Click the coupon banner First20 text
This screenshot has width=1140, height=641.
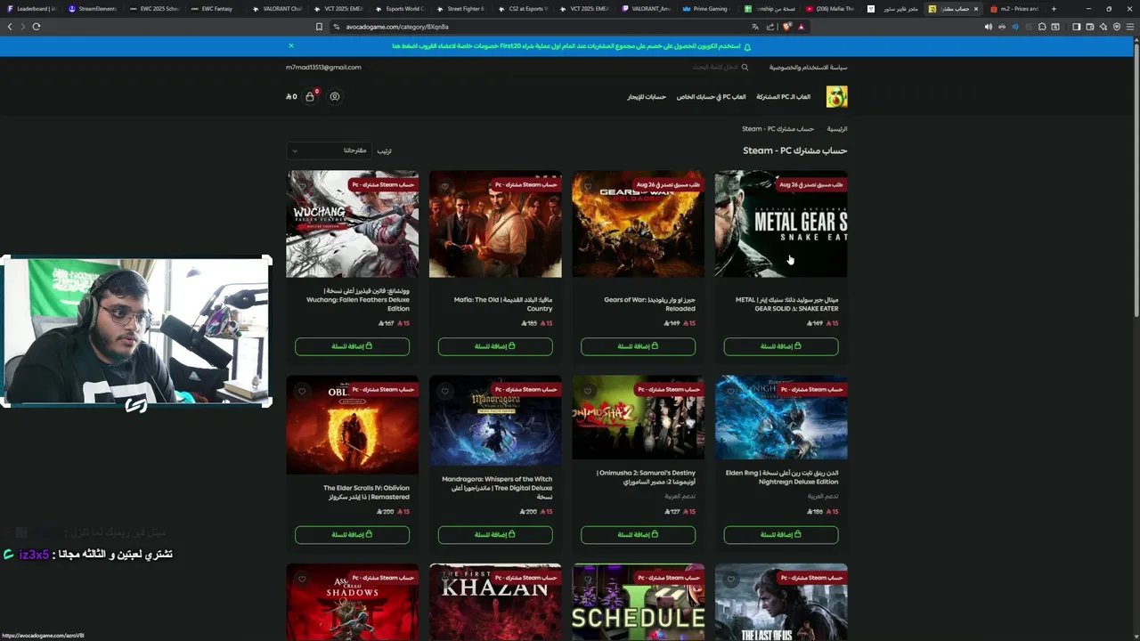[511, 45]
